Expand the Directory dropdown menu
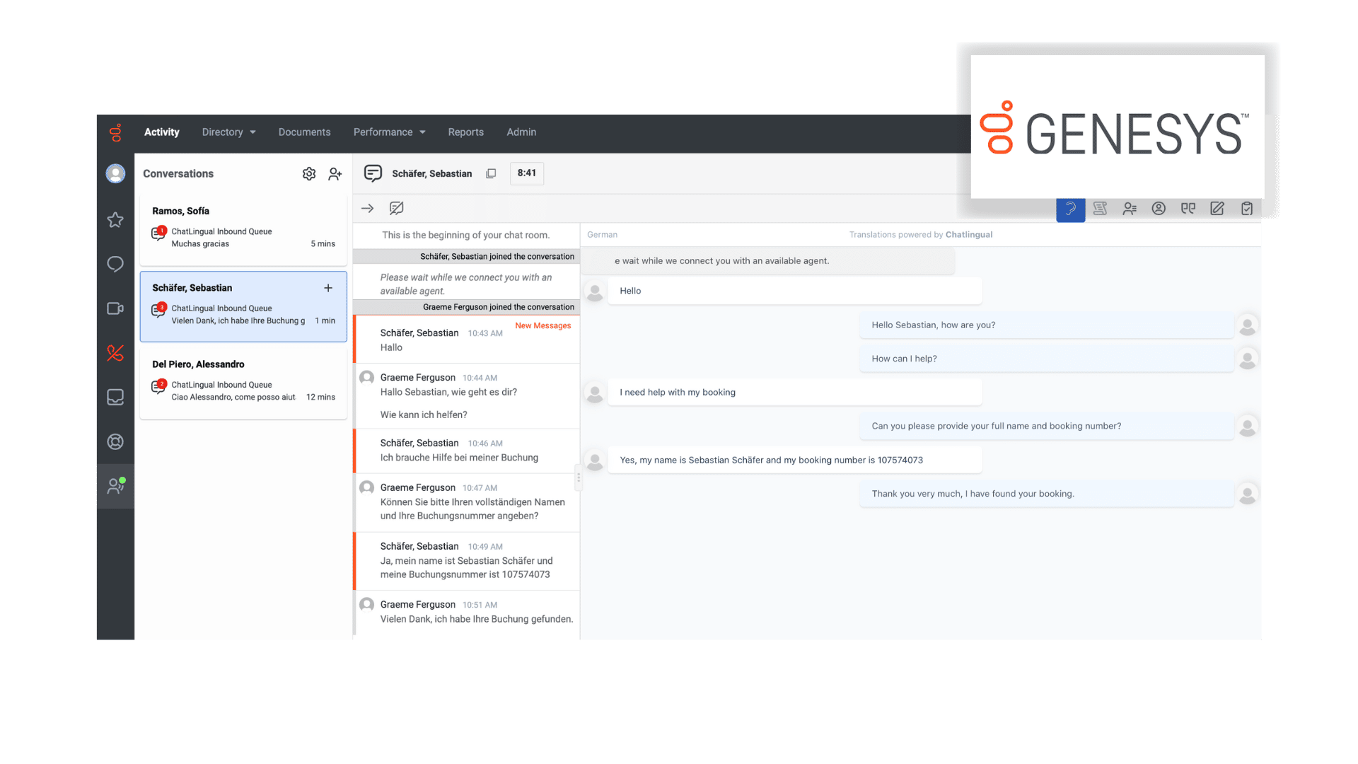The image size is (1358, 764). (228, 132)
